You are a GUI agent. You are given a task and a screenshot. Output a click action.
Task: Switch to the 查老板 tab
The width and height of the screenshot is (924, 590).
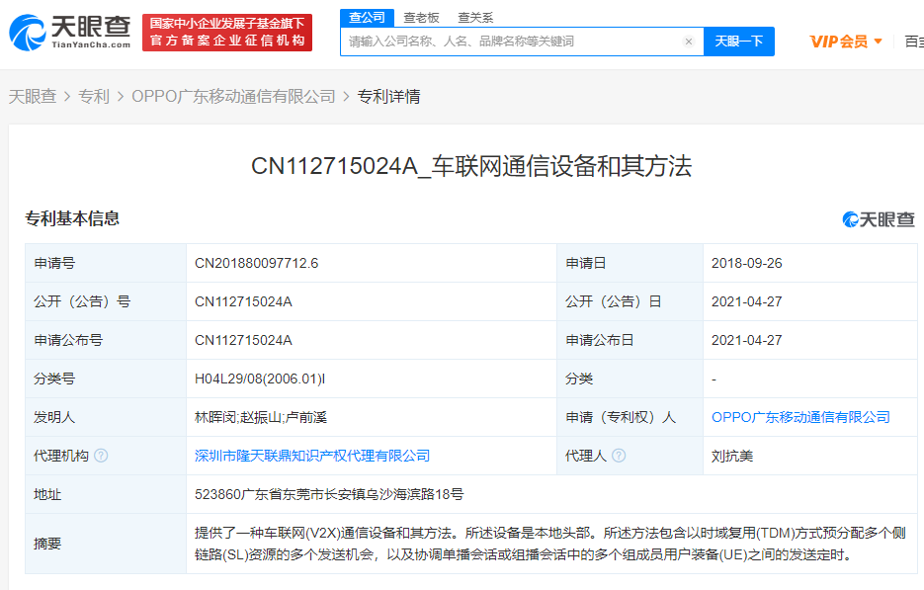coord(421,18)
